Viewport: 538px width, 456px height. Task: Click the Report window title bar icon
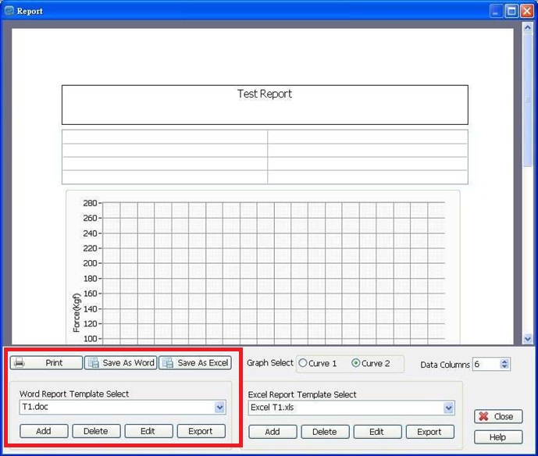click(9, 11)
